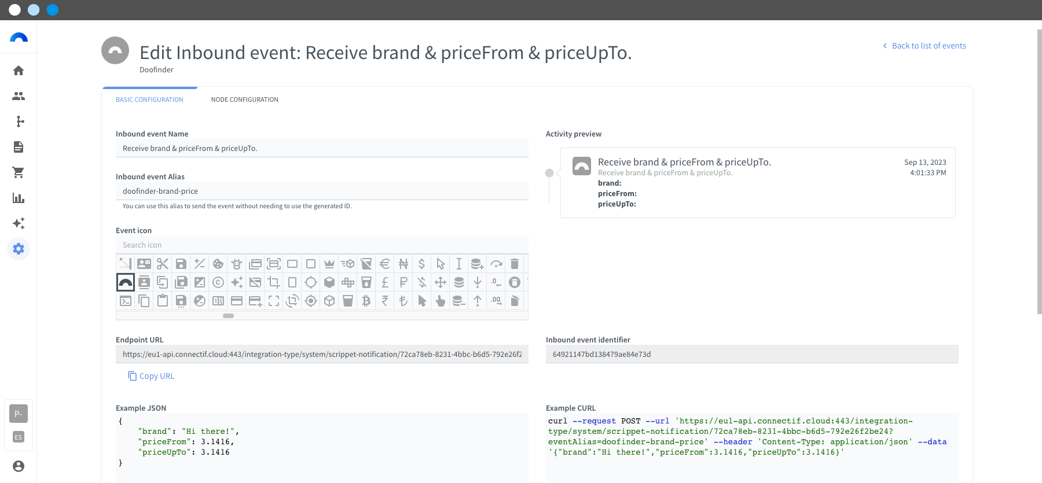Click the icon grid horizontal scrollbar
1042x483 pixels.
pos(229,316)
